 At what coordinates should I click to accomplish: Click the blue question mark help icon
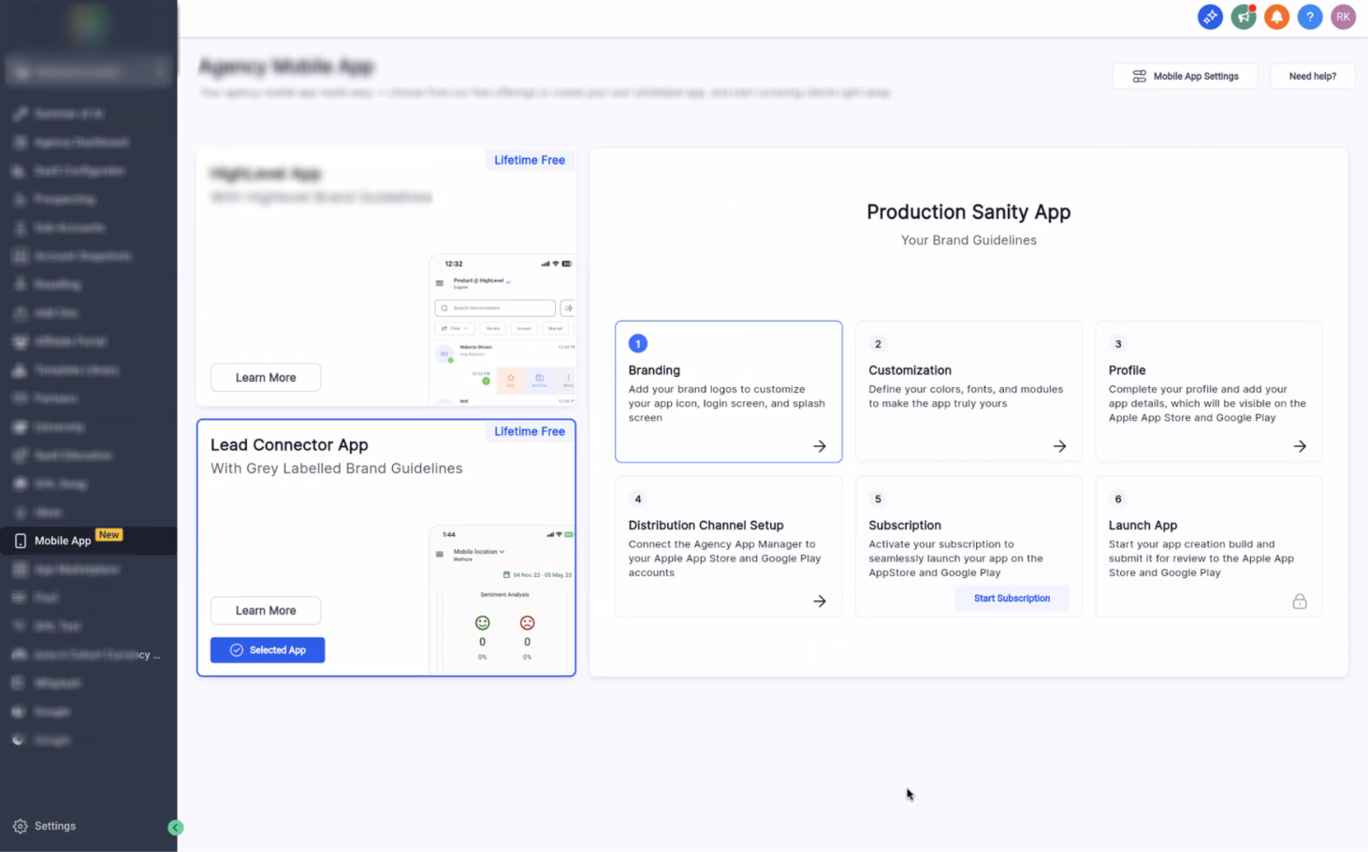(1310, 17)
